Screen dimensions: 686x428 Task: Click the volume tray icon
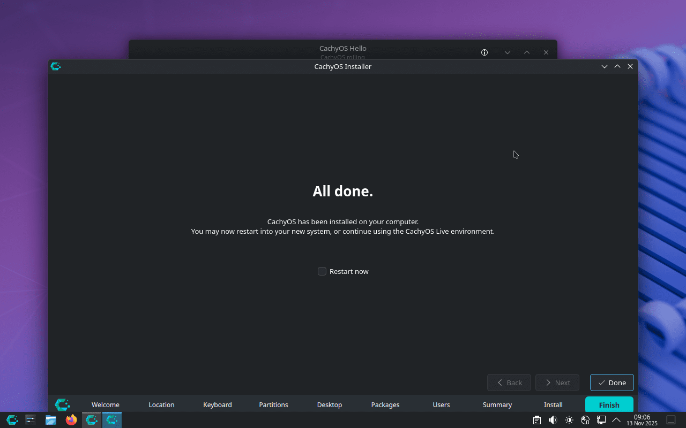(x=553, y=420)
